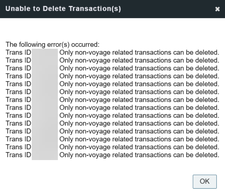Click OK to dismiss the error dialog

[205, 181]
